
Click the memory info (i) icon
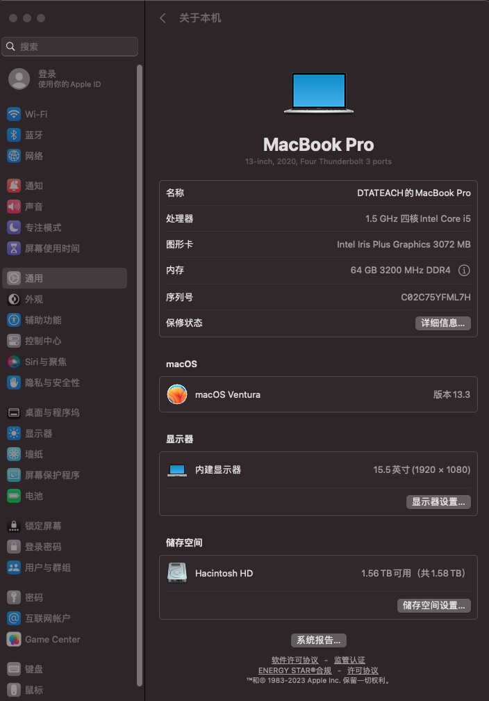click(464, 270)
